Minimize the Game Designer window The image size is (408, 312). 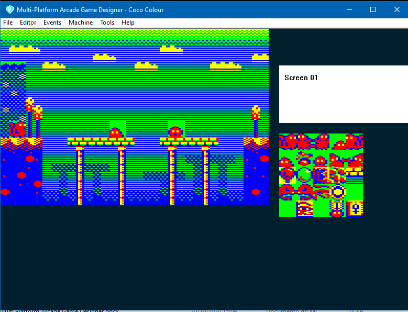click(x=349, y=9)
